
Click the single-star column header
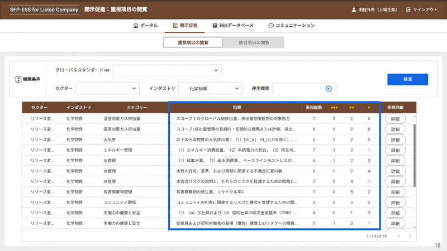369,108
